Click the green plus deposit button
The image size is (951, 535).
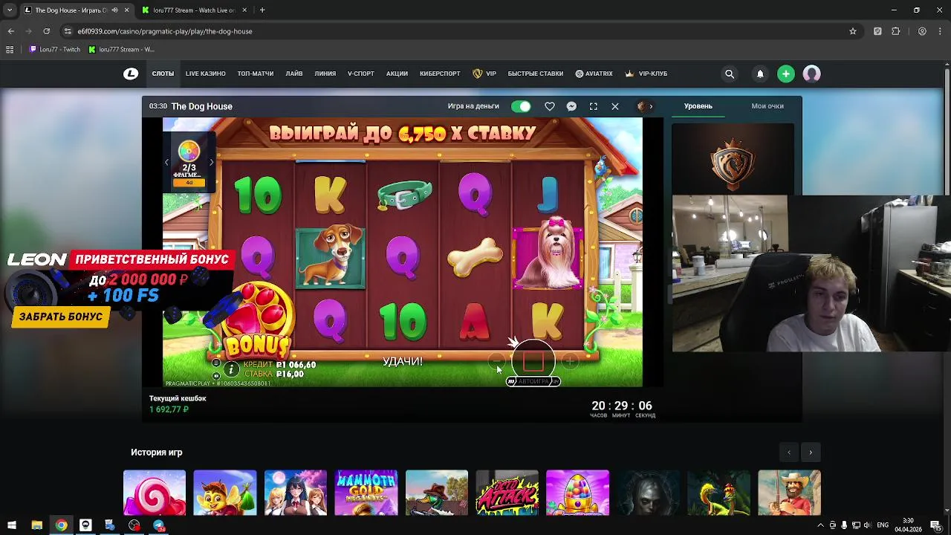click(786, 74)
